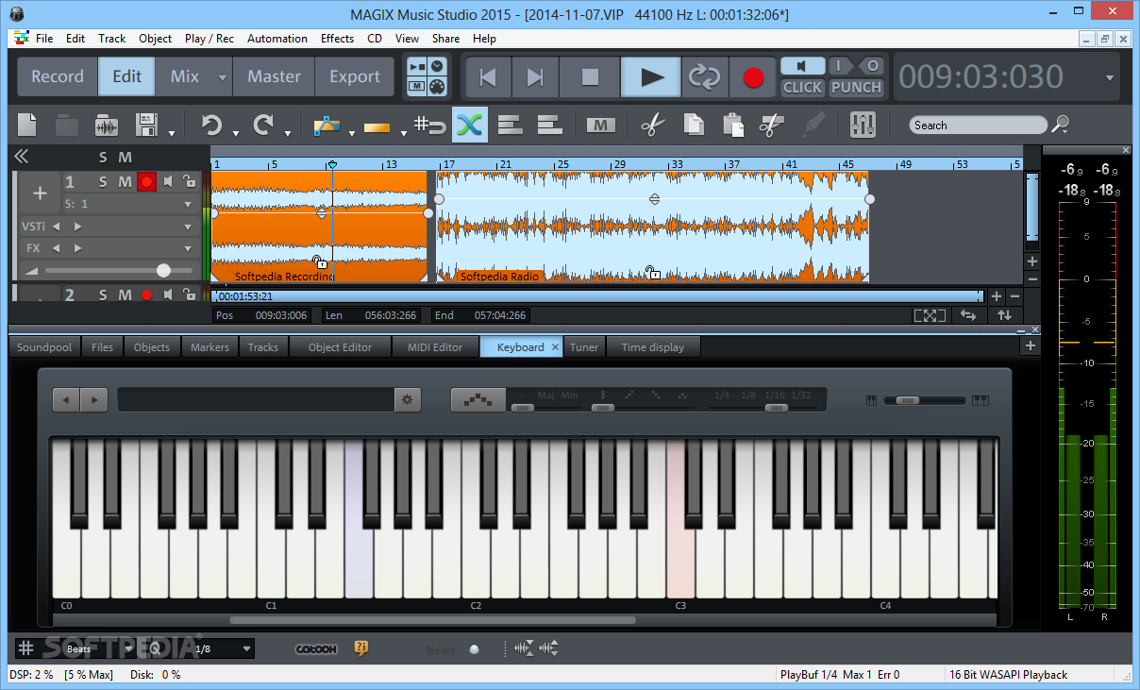Open the track 1 'S: 1' dropdown
1140x690 pixels.
128,204
